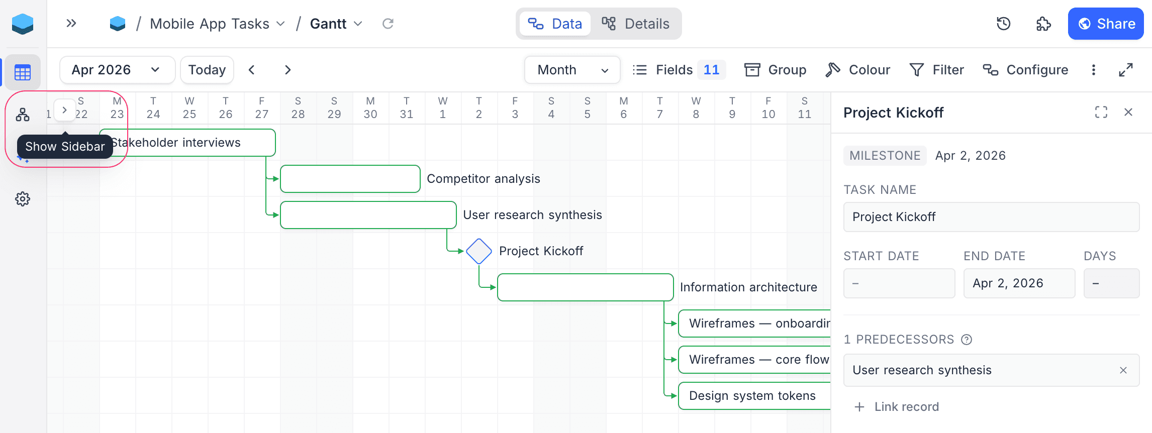Select the User research synthesis task bar

(368, 215)
